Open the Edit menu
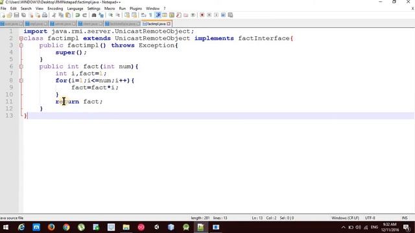Image resolution: width=415 pixels, height=233 pixels. pos(13,8)
